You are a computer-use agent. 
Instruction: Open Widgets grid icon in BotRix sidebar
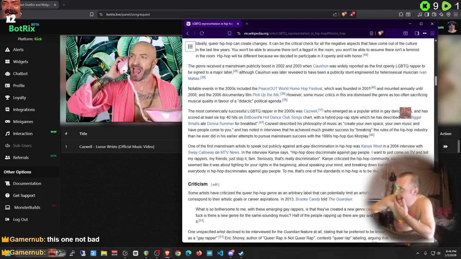click(7, 62)
